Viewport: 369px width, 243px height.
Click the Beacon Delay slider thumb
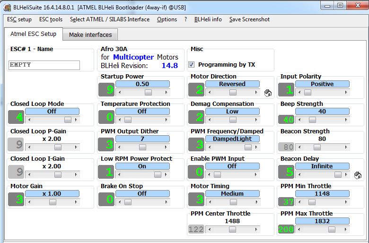coord(338,175)
